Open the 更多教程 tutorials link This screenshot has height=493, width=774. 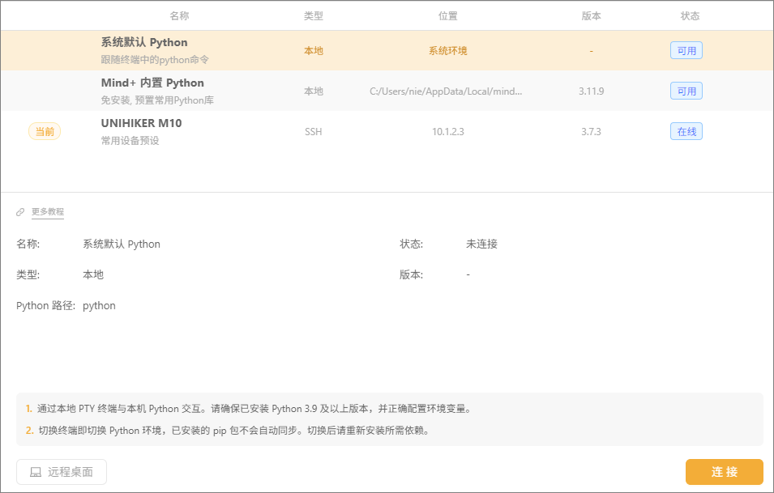click(47, 212)
